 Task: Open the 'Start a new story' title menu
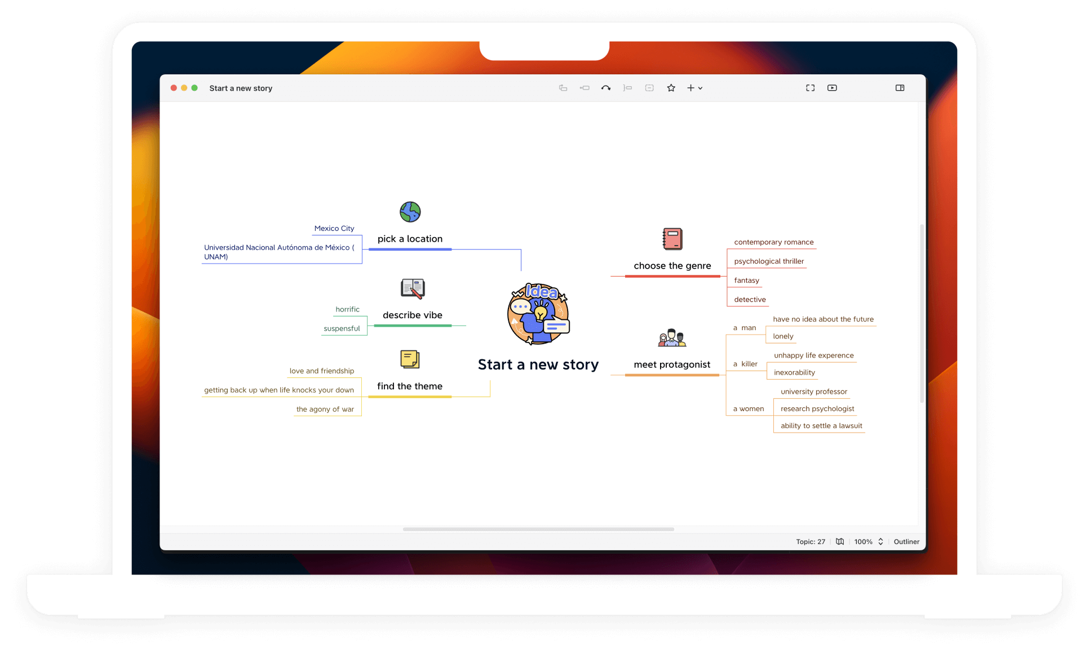239,87
